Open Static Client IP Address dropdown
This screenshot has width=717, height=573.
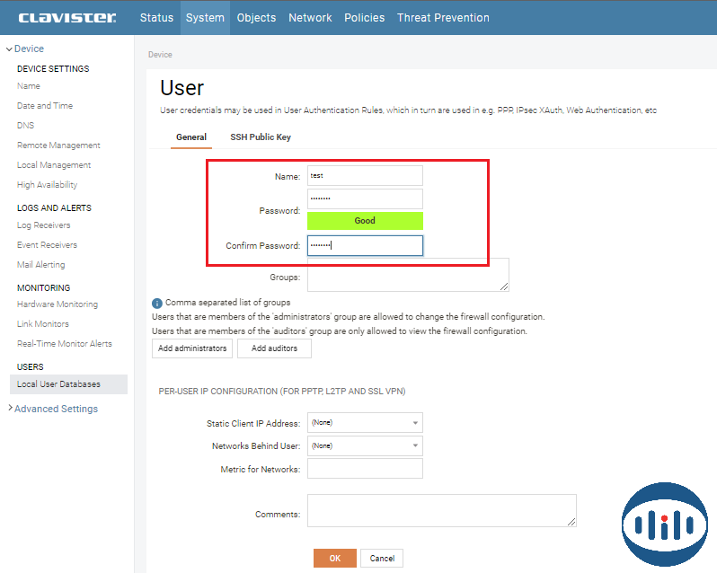365,422
